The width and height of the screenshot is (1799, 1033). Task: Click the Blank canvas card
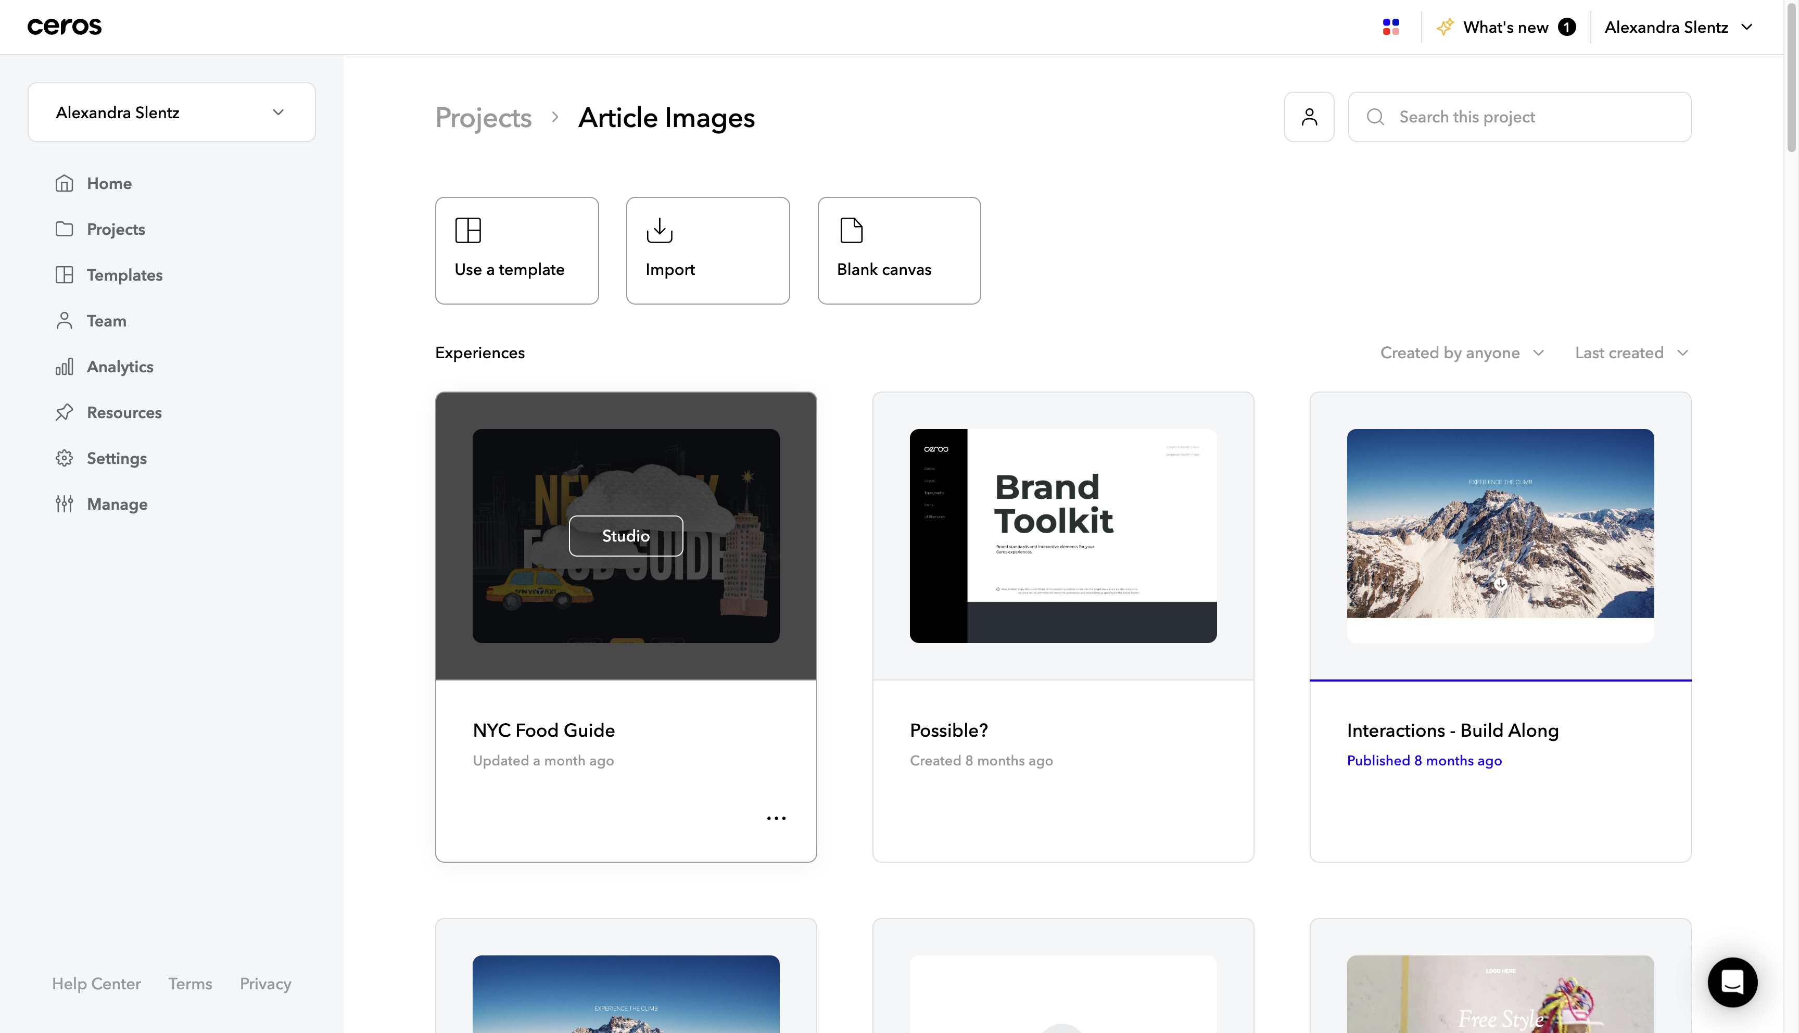pos(899,250)
